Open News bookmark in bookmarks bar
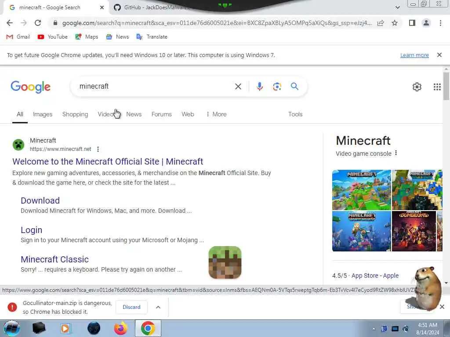 (x=117, y=37)
